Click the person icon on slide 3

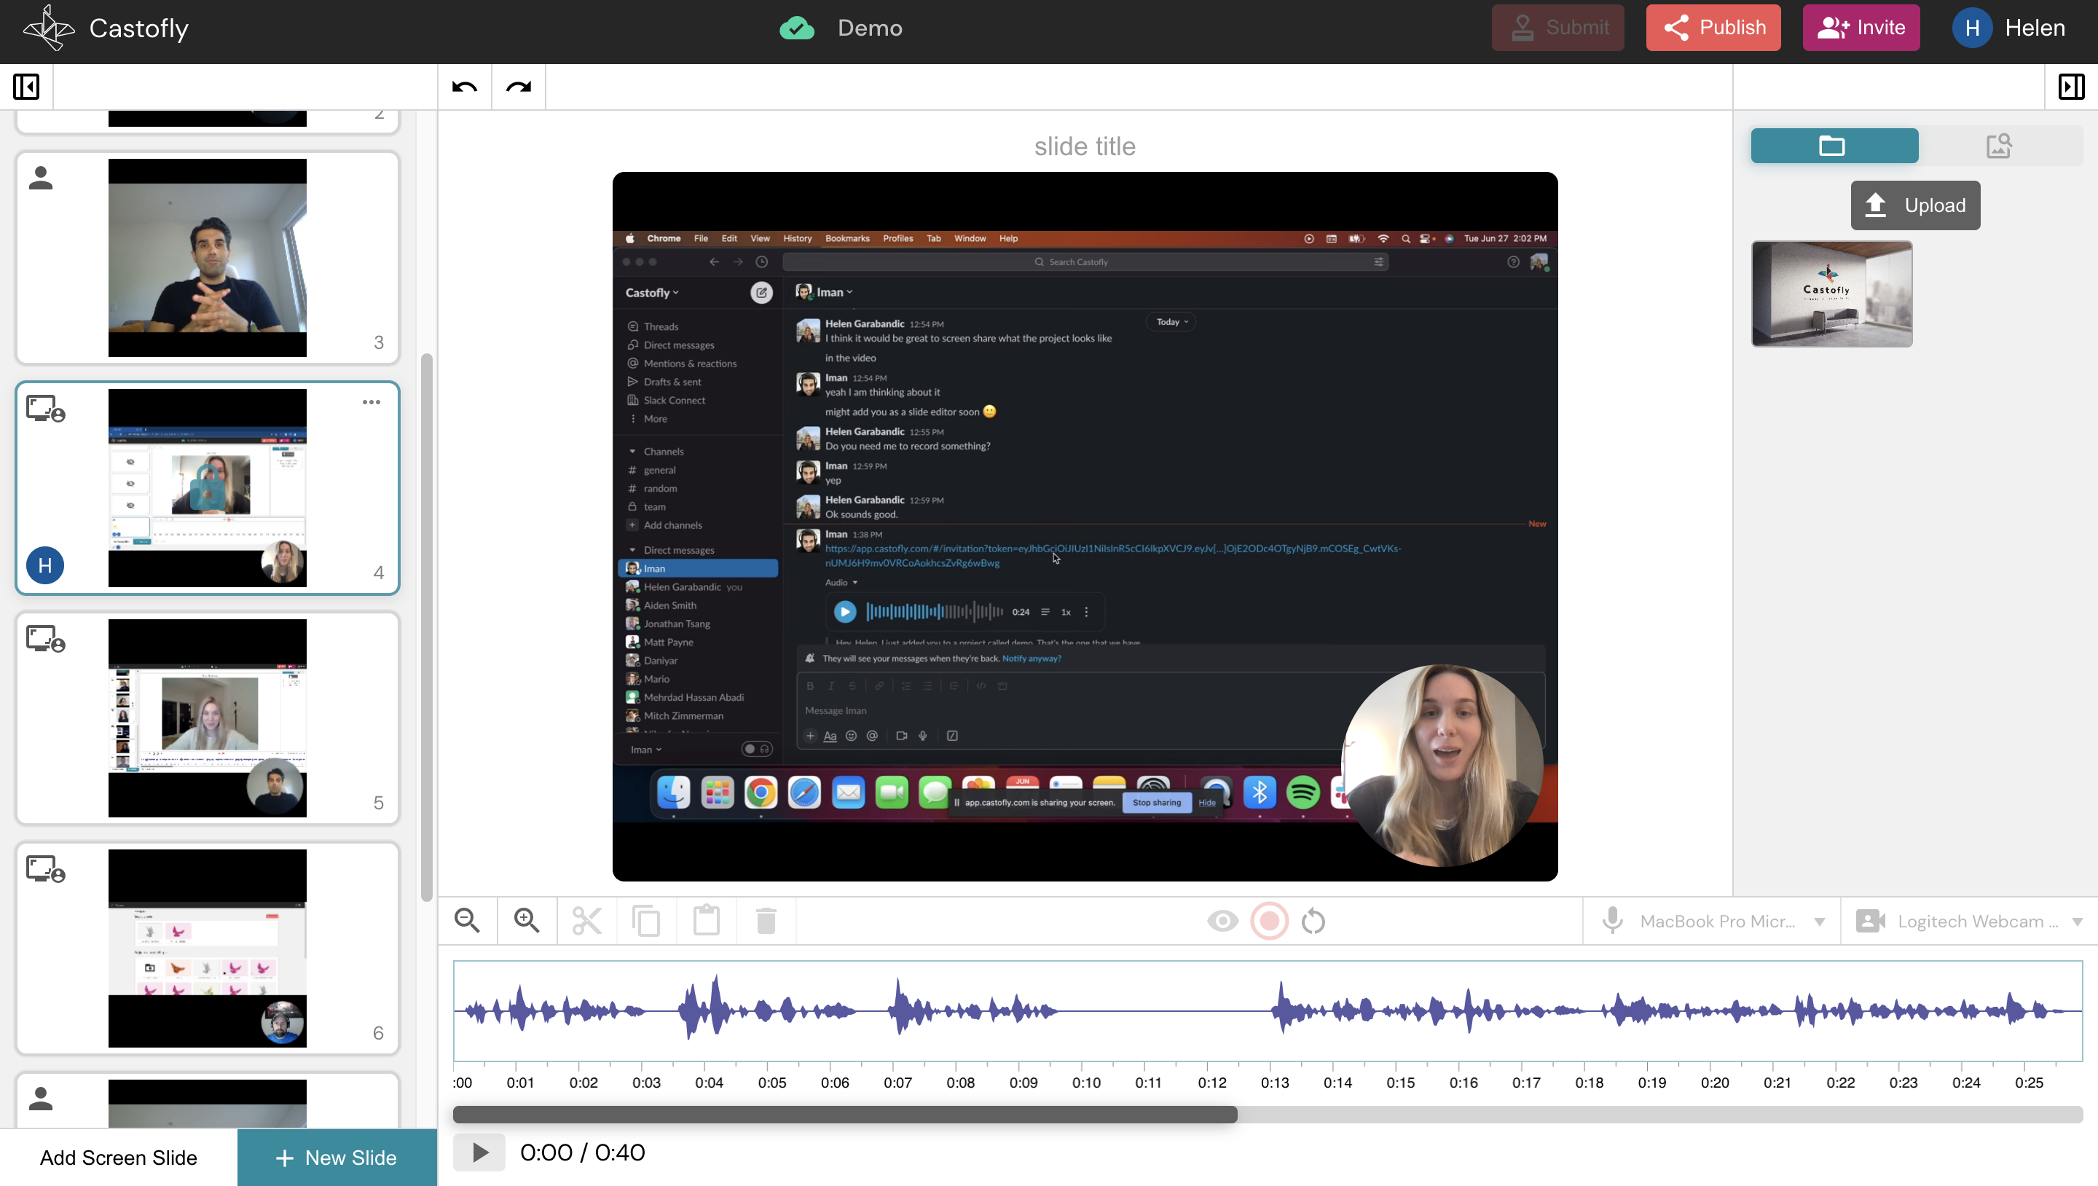[41, 178]
